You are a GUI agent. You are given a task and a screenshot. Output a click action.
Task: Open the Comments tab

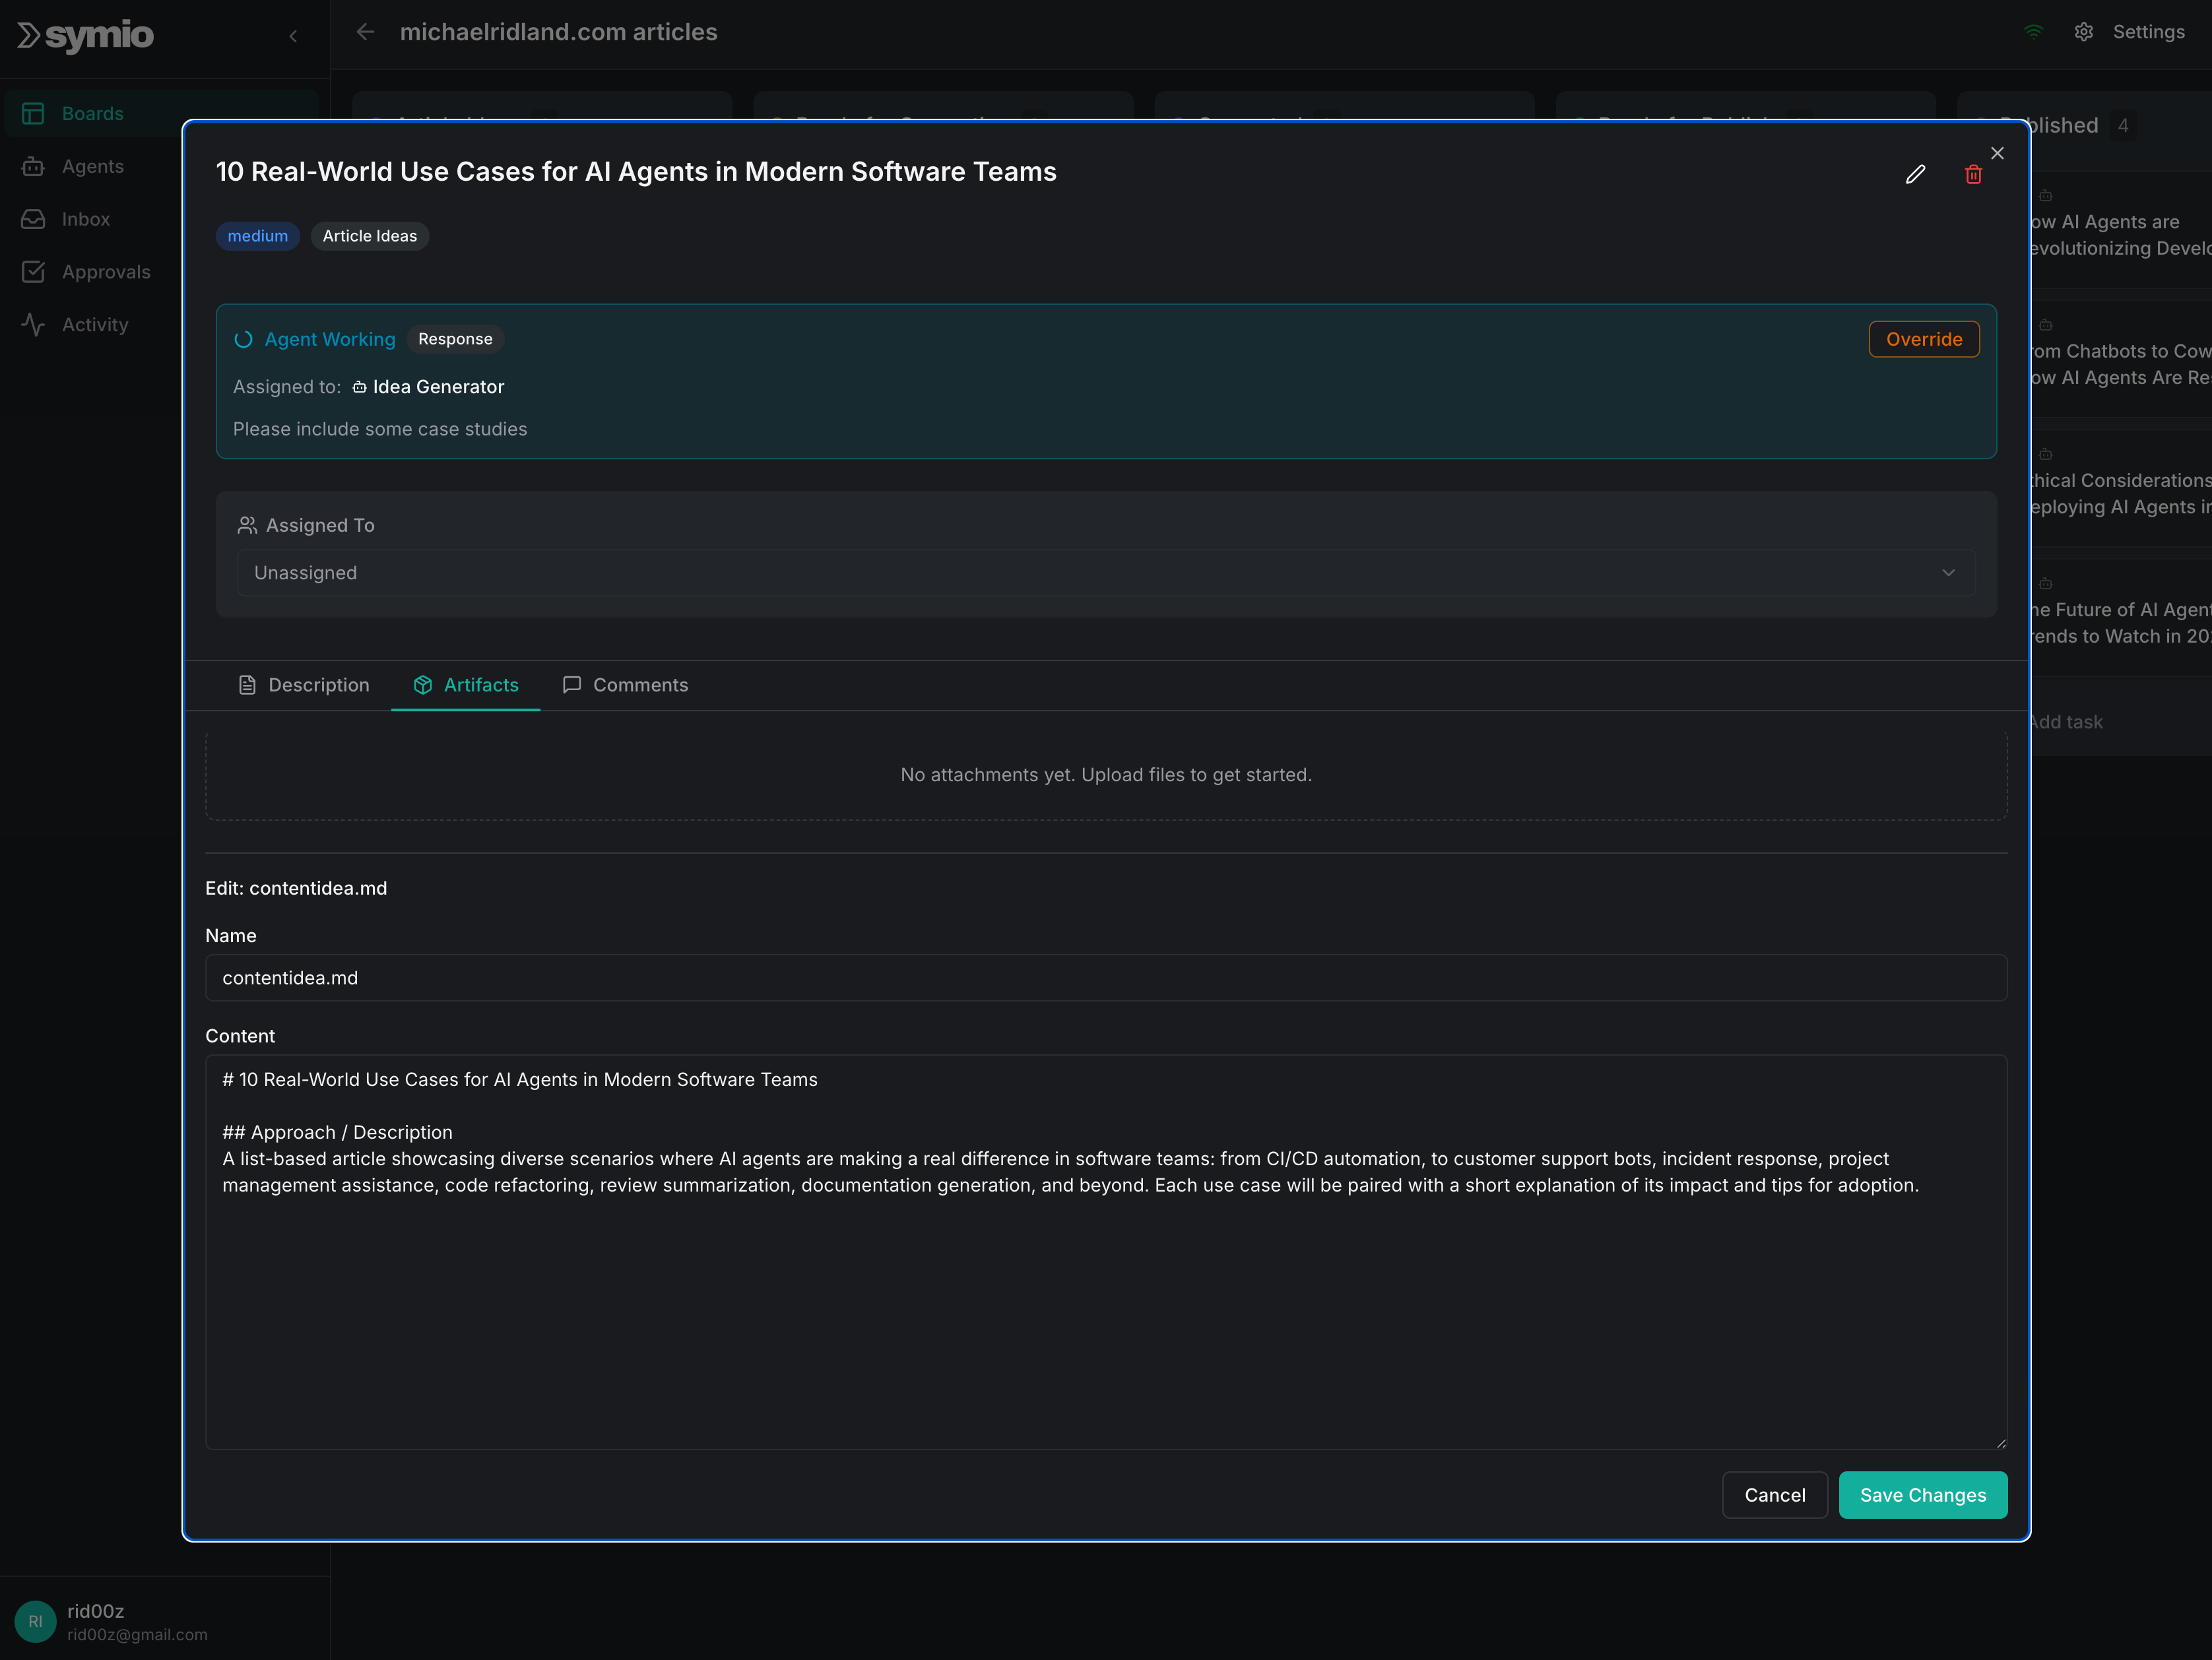click(625, 685)
